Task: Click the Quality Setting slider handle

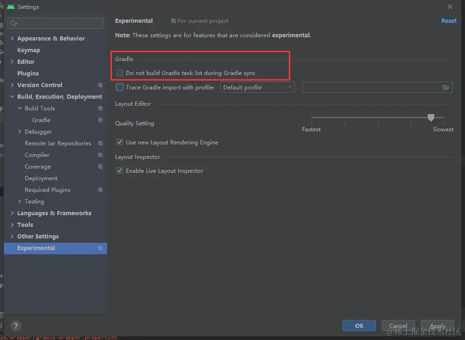Action: click(x=431, y=118)
